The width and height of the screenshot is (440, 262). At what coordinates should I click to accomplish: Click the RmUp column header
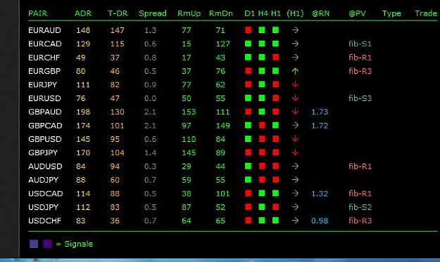point(189,13)
